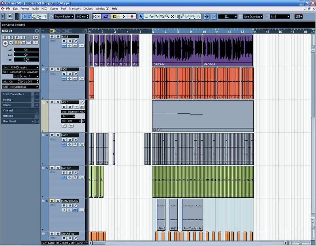This screenshot has height=246, width=316.
Task: Expand the Sends inspector section
Action: [20, 105]
